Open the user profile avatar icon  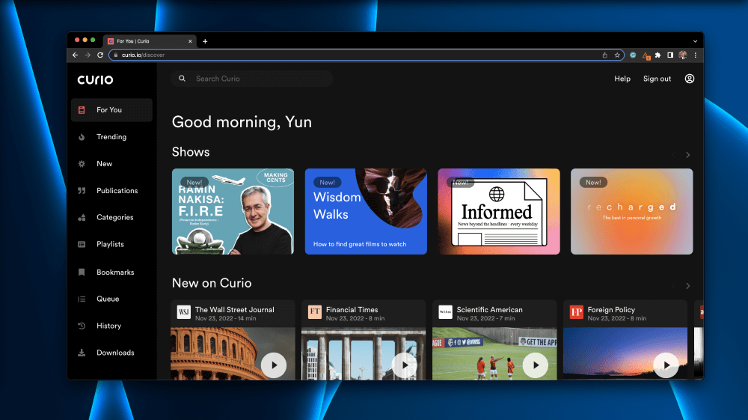pyautogui.click(x=690, y=79)
